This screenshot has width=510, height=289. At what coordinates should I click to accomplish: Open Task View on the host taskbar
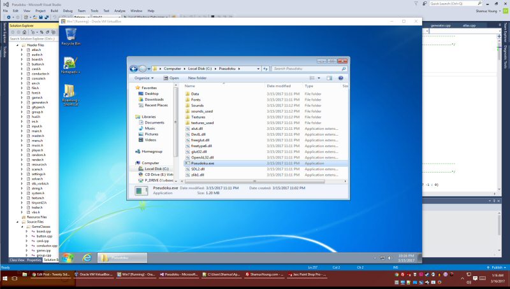[x=14, y=278]
